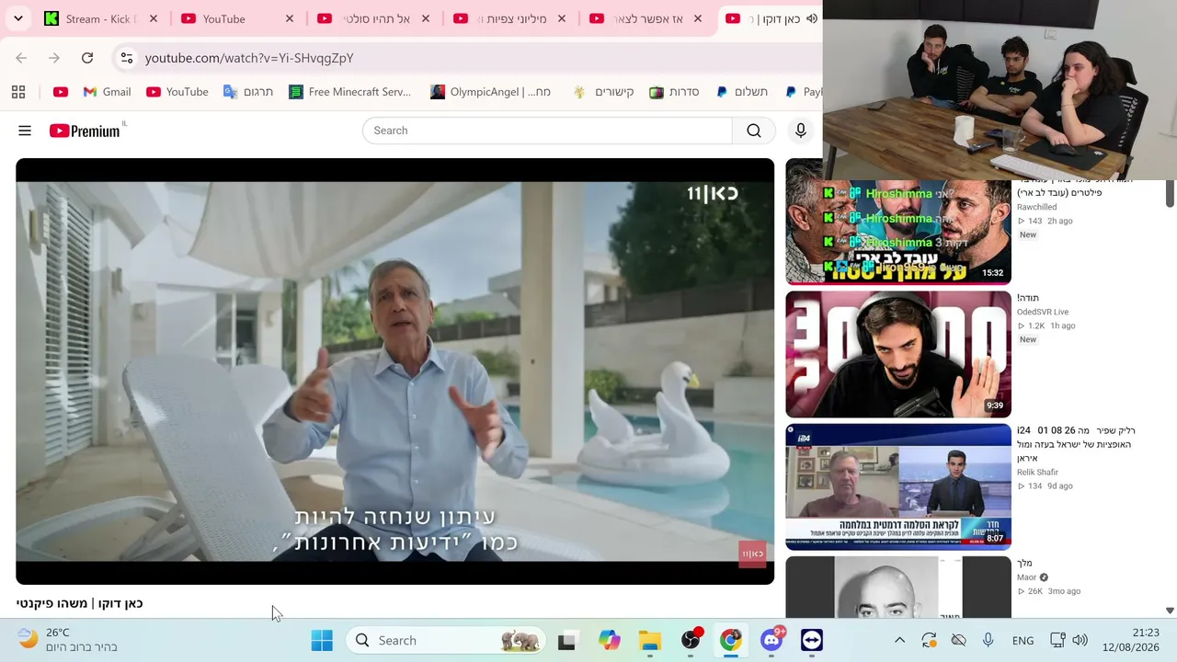
Task: Open the OlympicAngel bookmark
Action: click(490, 92)
